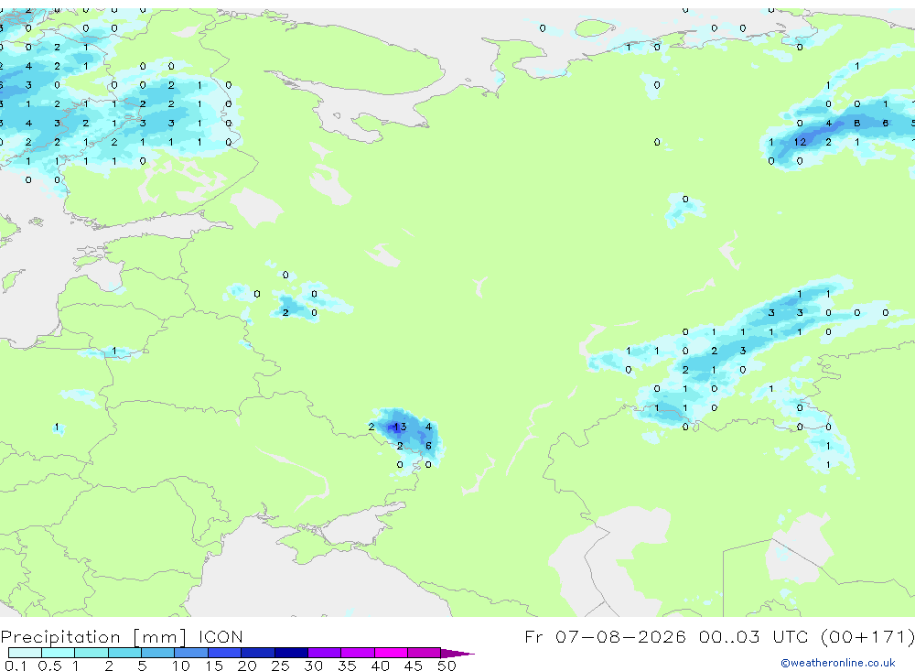Click the '10' legend scale label

click(181, 666)
